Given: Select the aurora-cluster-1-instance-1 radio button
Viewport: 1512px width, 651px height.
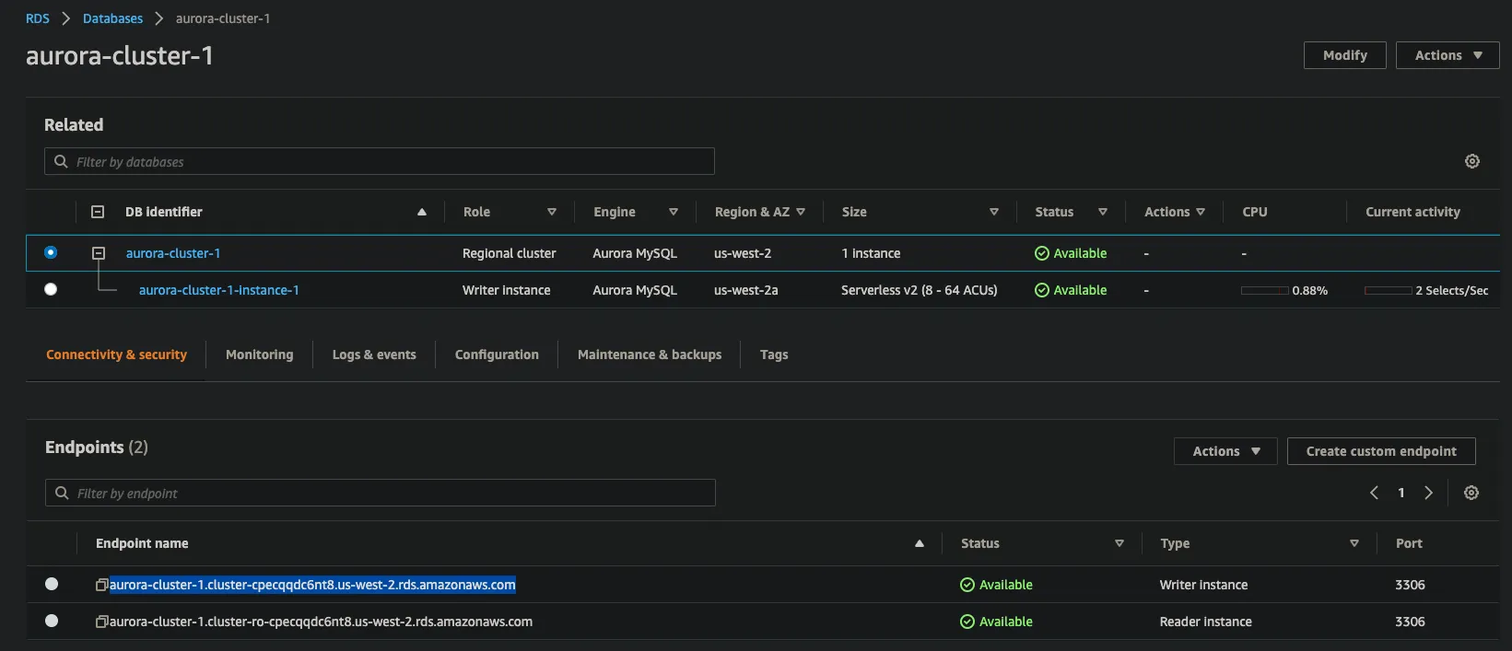Looking at the screenshot, I should [51, 289].
